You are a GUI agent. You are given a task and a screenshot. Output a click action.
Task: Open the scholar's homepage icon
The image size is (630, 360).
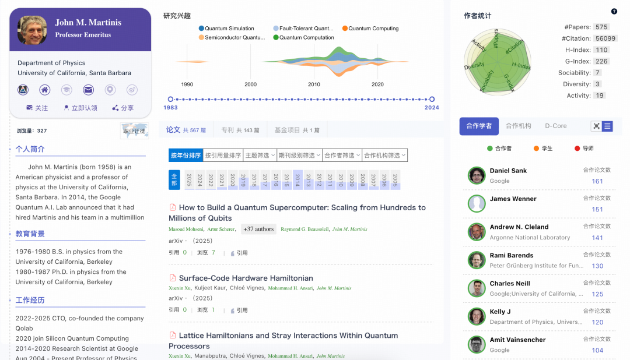pos(44,90)
